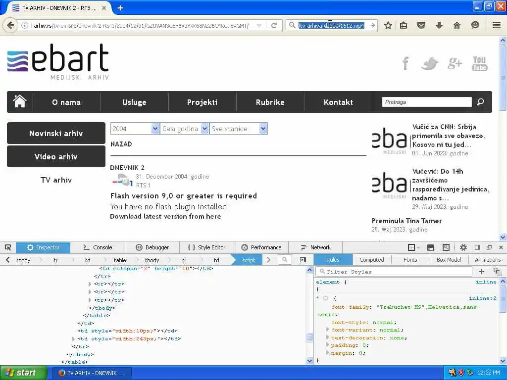
Task: Click Download latest version from here link
Action: pyautogui.click(x=165, y=216)
